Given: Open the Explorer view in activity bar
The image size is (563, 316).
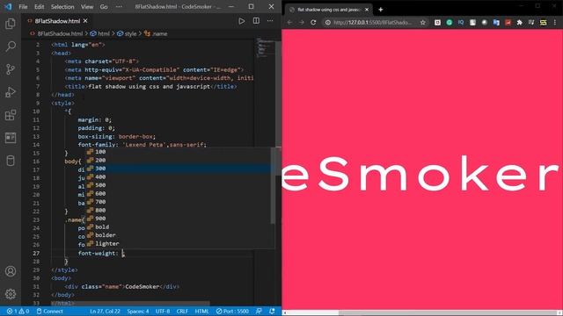Looking at the screenshot, I should 11,24.
